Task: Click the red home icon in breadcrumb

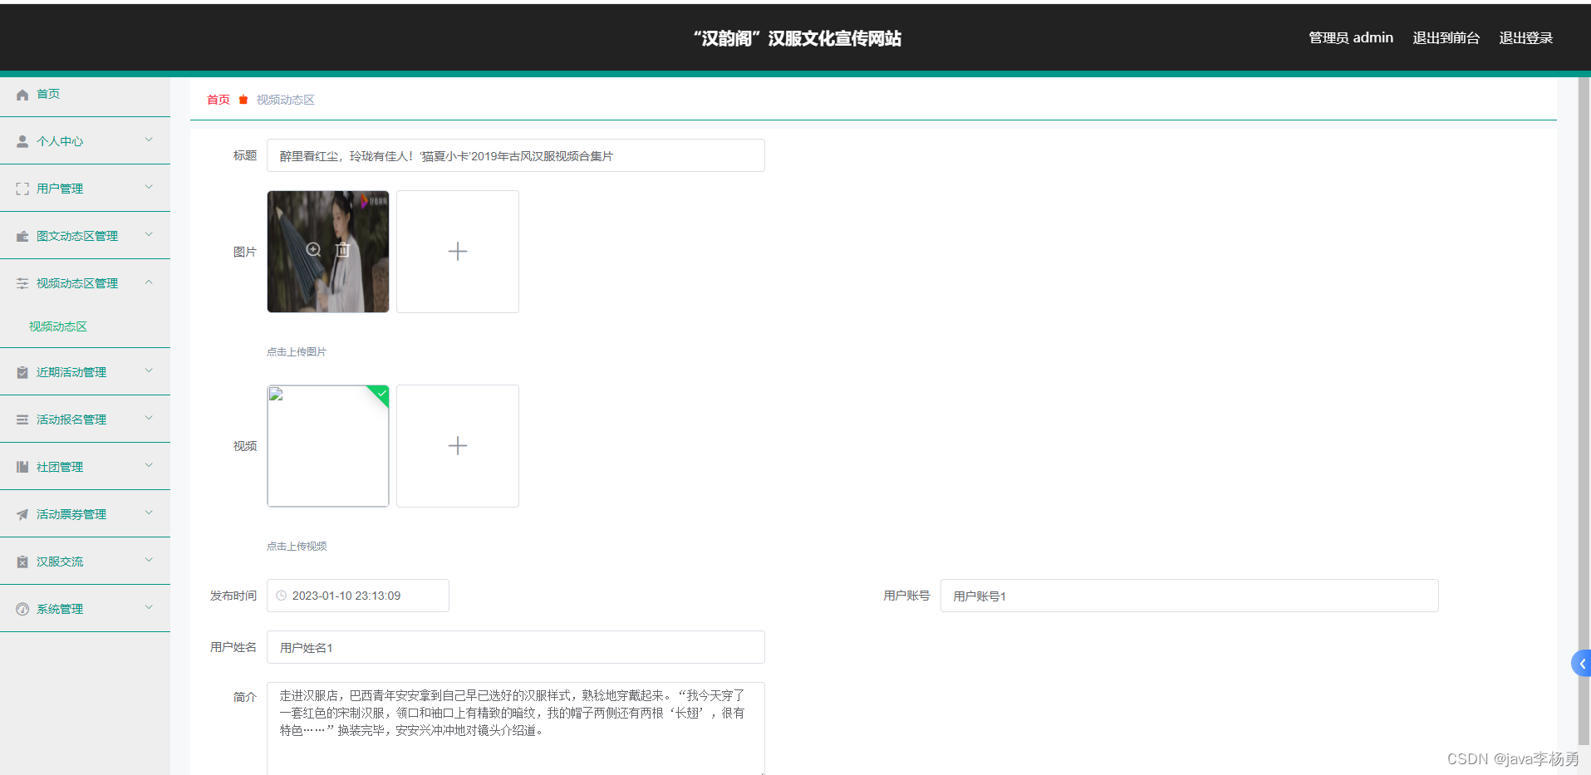Action: 243,100
